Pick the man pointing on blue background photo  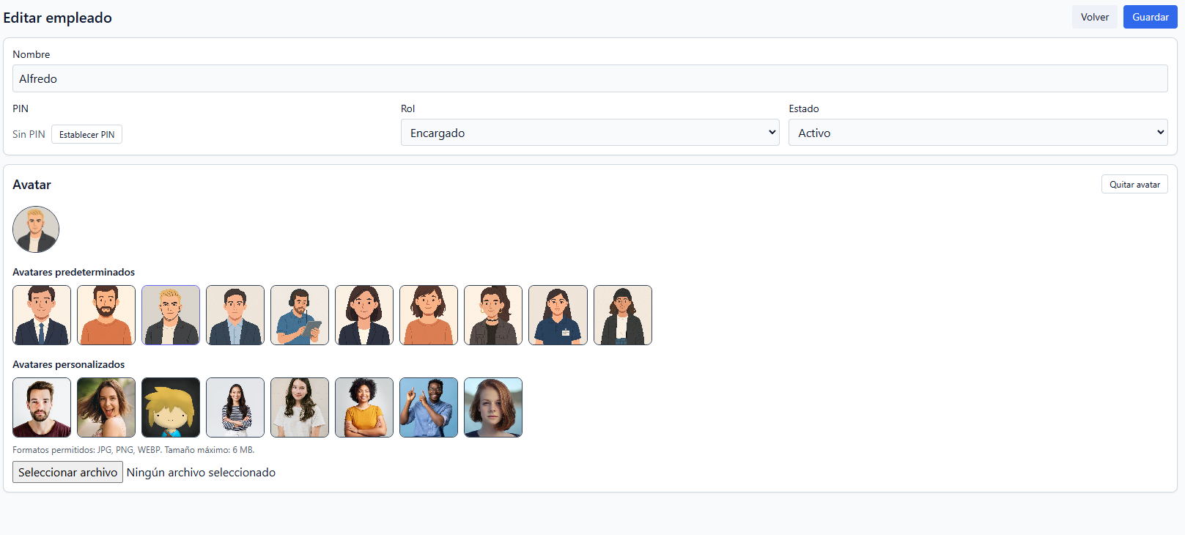429,407
